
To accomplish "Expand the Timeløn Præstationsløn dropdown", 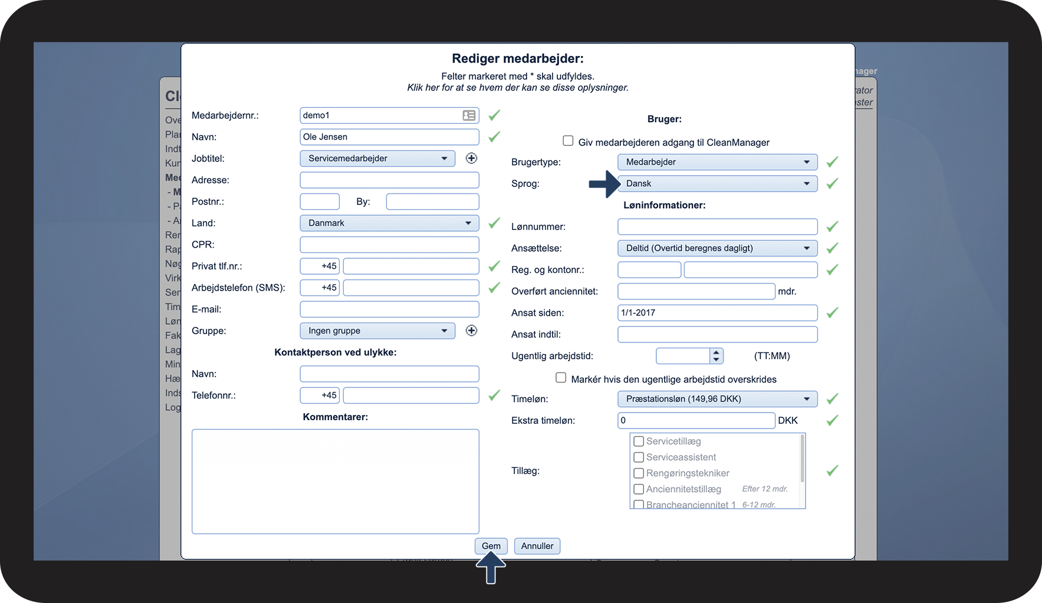I will (718, 399).
